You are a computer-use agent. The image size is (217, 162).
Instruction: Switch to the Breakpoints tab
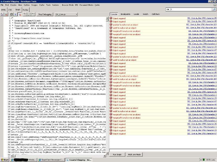(x=125, y=14)
